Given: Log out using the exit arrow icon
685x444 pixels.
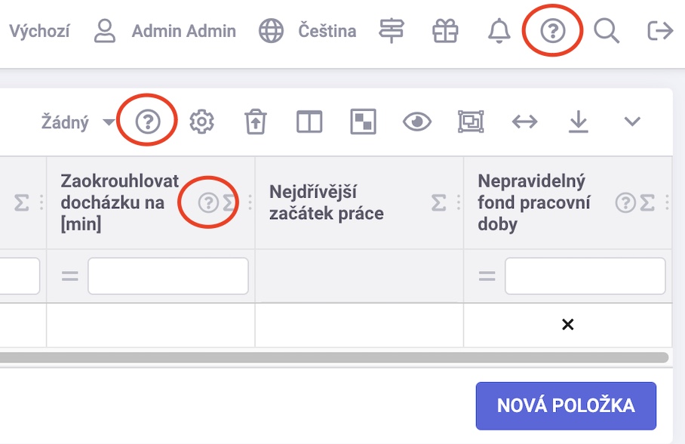Looking at the screenshot, I should pyautogui.click(x=659, y=31).
